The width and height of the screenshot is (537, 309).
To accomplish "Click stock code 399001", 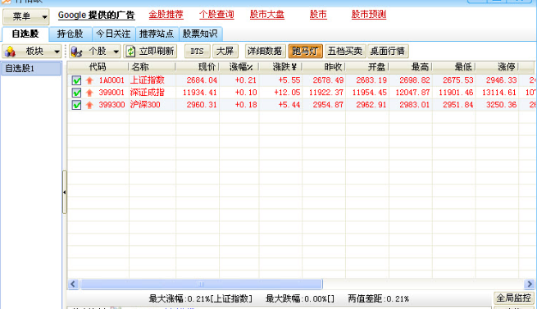I will pyautogui.click(x=111, y=93).
